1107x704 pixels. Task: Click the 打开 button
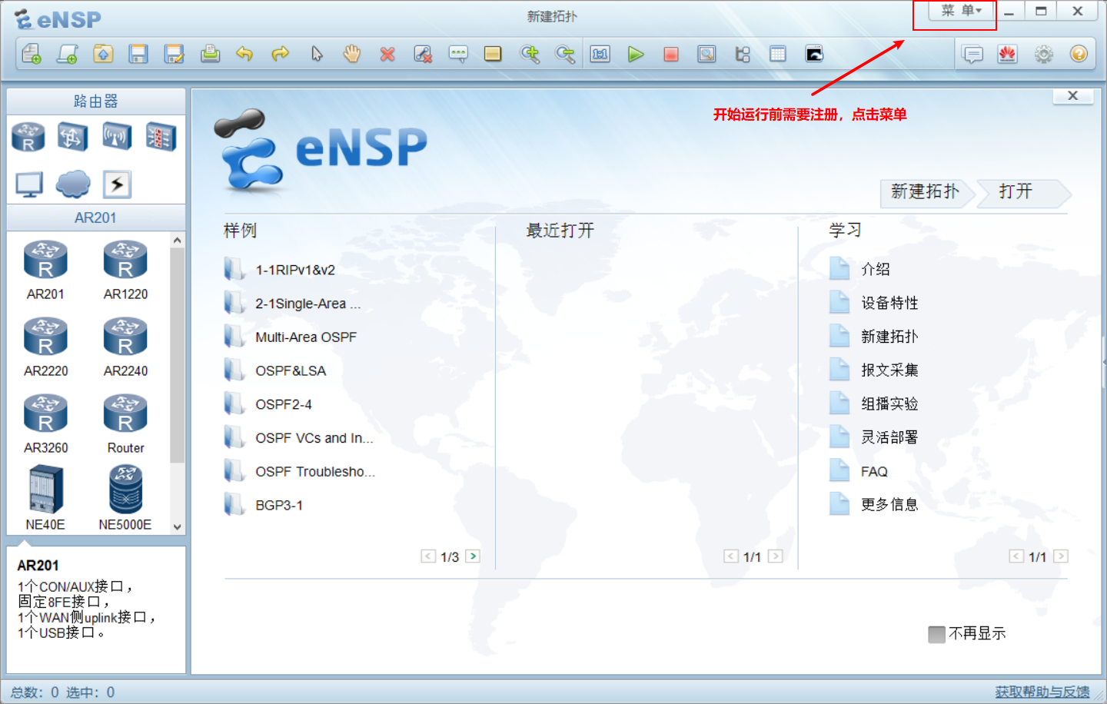[x=1024, y=192]
